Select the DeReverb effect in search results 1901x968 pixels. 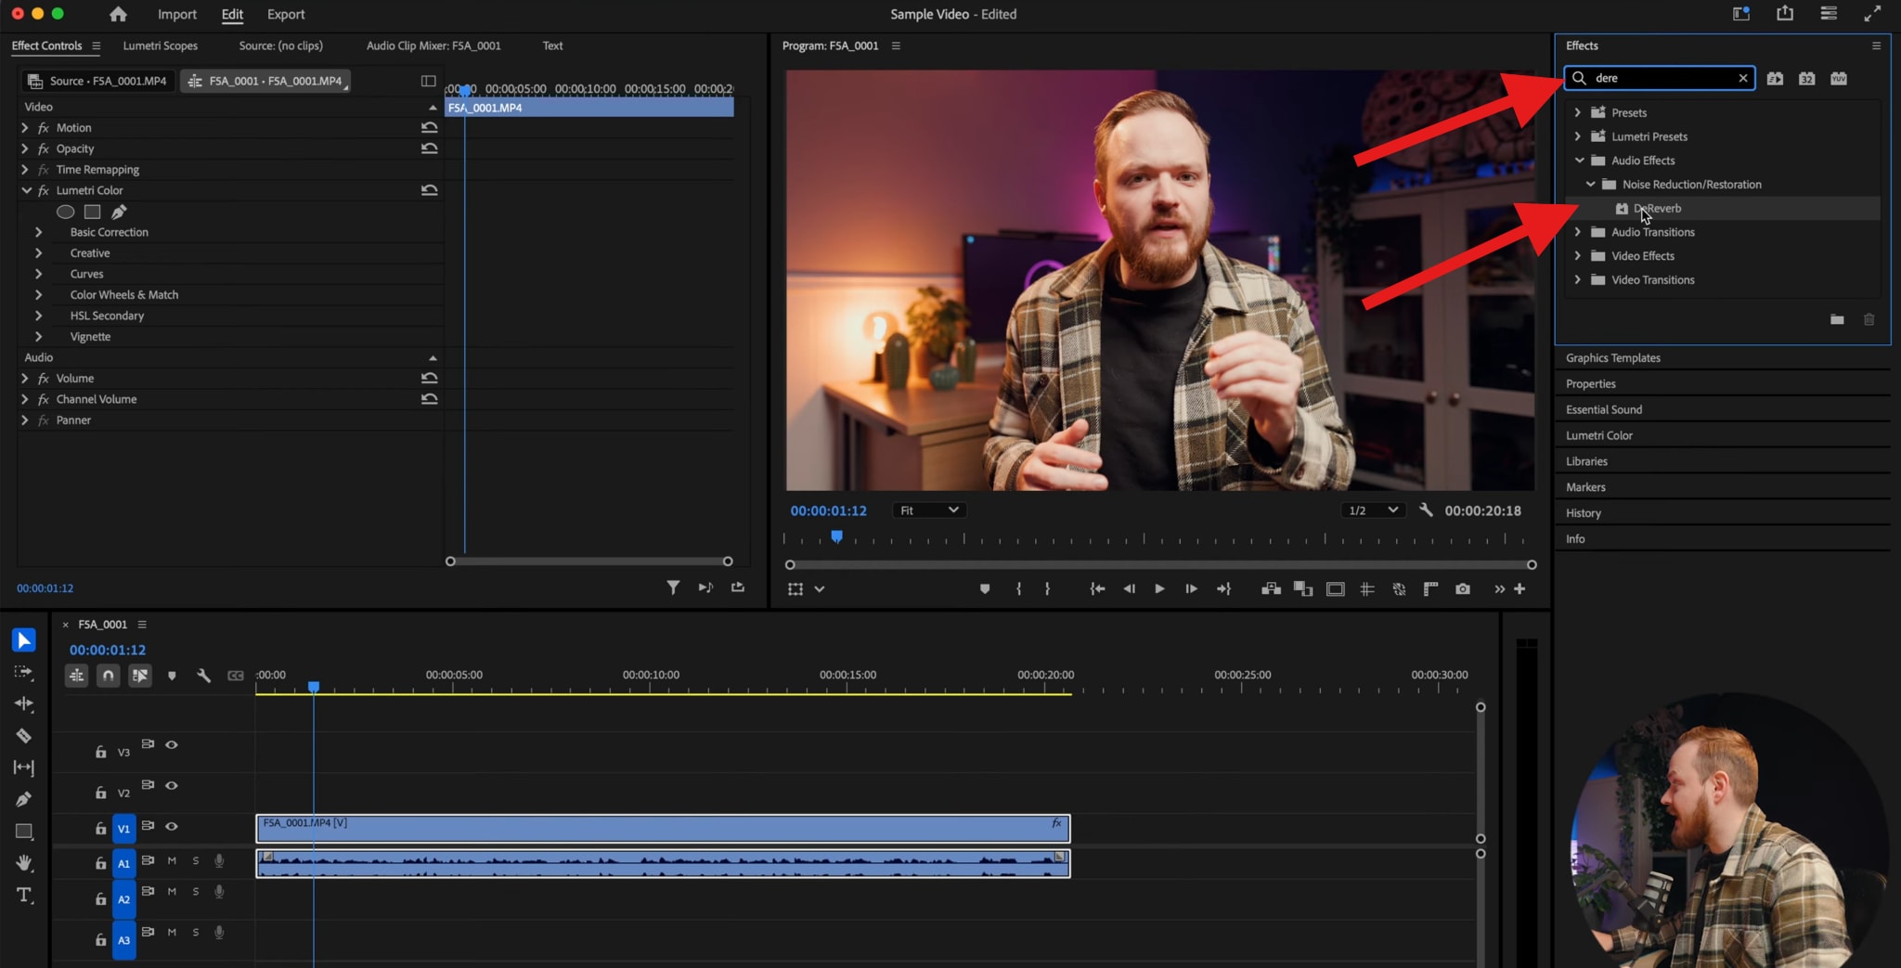(1658, 208)
